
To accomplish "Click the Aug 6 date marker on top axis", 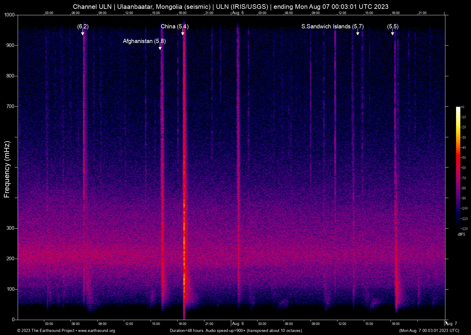I will [238, 13].
